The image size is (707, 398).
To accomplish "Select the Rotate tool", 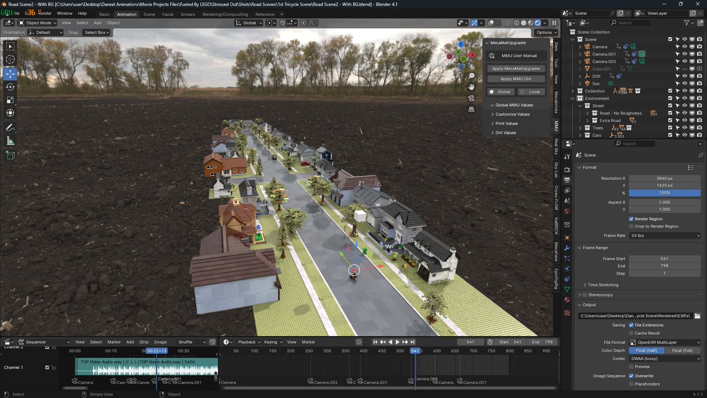I will click(x=10, y=87).
